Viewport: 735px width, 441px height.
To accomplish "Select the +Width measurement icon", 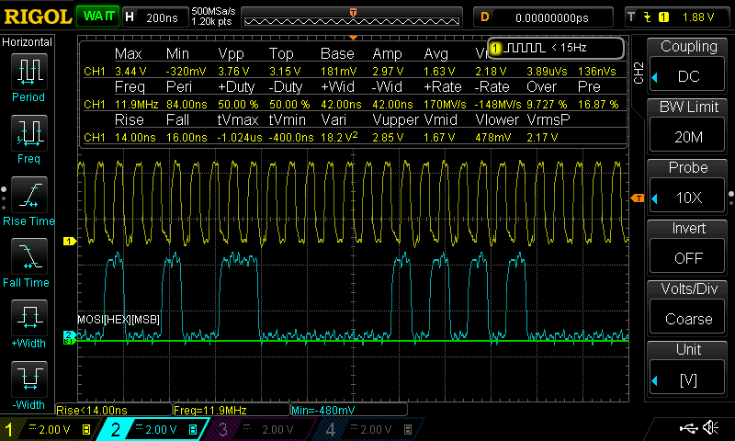I will point(29,317).
